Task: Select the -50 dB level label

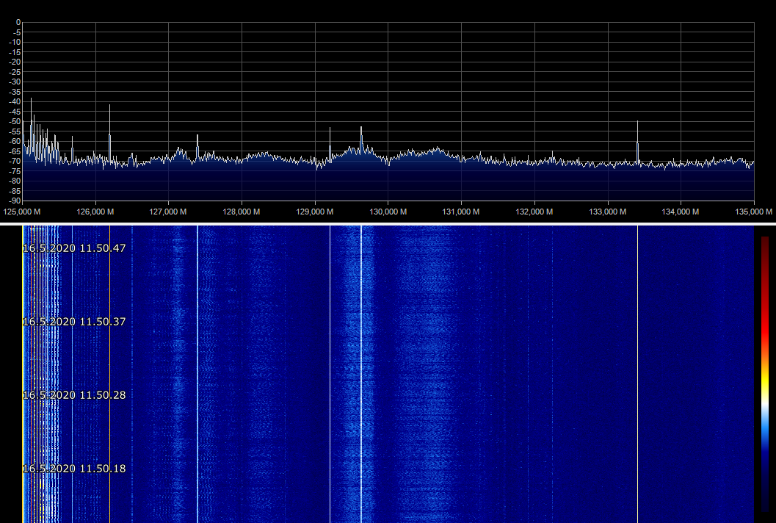Action: coord(14,121)
